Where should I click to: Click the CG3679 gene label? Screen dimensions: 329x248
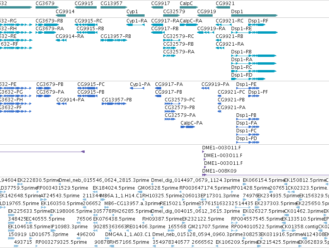(x=45, y=3)
